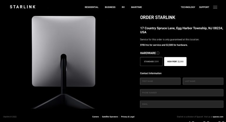226x122 pixels.
Task: Click into the Phone Number field
Action: 182,93
